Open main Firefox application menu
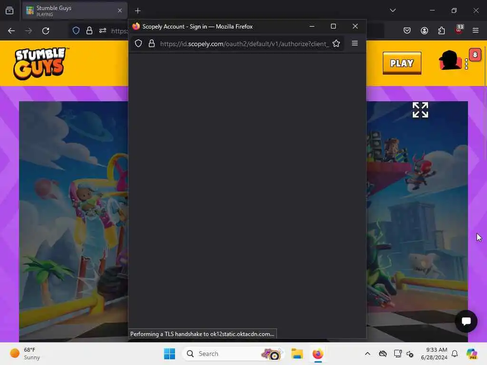The width and height of the screenshot is (487, 365). (476, 30)
